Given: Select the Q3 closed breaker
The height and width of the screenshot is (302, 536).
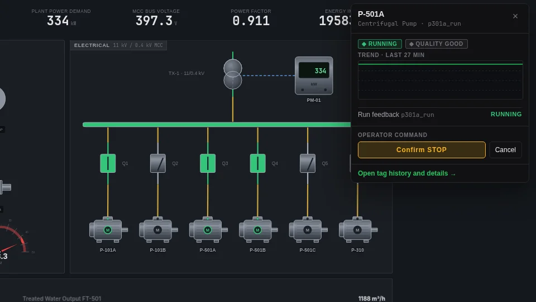Looking at the screenshot, I should [208, 163].
